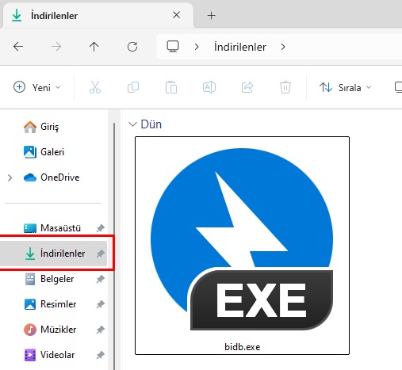
Task: Open the Sırala sort dropdown
Action: coord(345,87)
